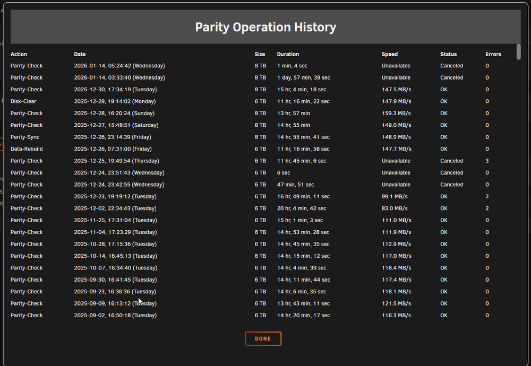This screenshot has height=366, width=531.
Task: Click date 2025-12-26, 23:14:39 (Friday)
Action: [x=113, y=137]
